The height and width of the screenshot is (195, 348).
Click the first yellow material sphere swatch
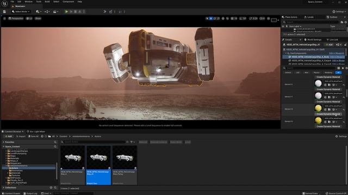click(318, 108)
